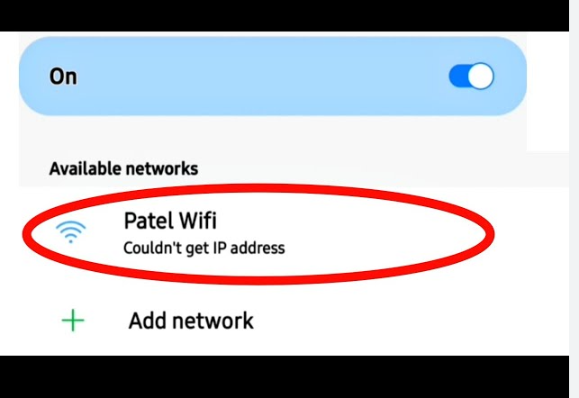Tap the Add network label

click(x=191, y=321)
